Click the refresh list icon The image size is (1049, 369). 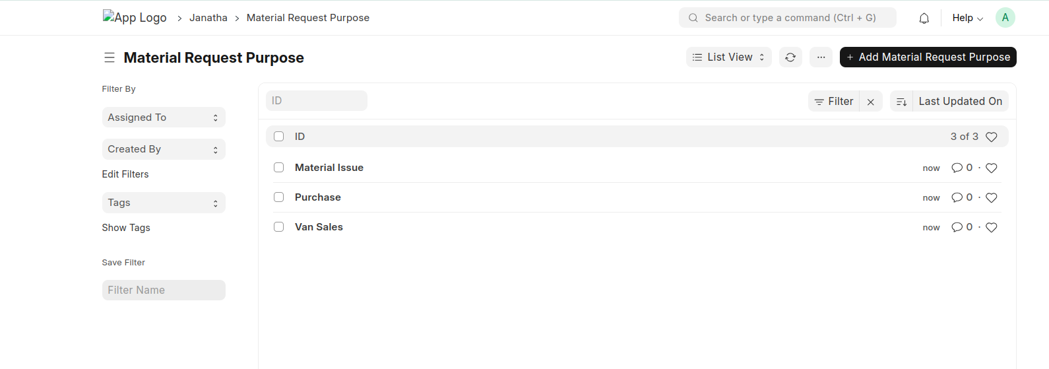(790, 57)
